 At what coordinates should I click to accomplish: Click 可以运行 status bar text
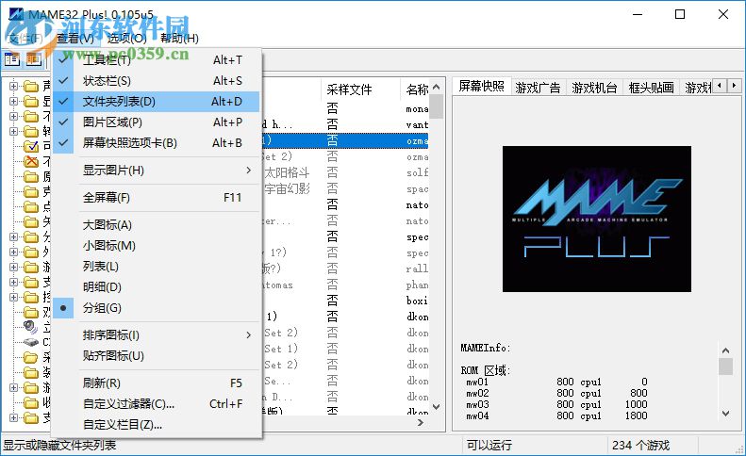click(x=489, y=446)
